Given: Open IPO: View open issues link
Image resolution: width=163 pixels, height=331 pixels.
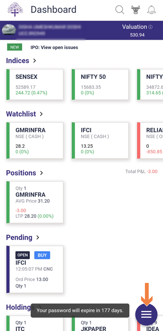Looking at the screenshot, I should 54,47.
